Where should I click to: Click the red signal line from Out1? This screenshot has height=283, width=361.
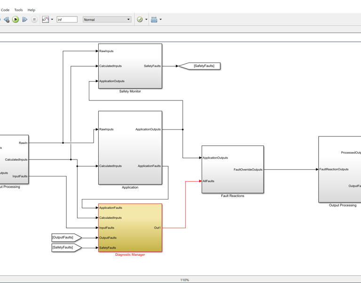point(185,205)
